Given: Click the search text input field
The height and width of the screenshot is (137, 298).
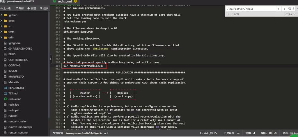Looking at the screenshot, I should [250, 9].
